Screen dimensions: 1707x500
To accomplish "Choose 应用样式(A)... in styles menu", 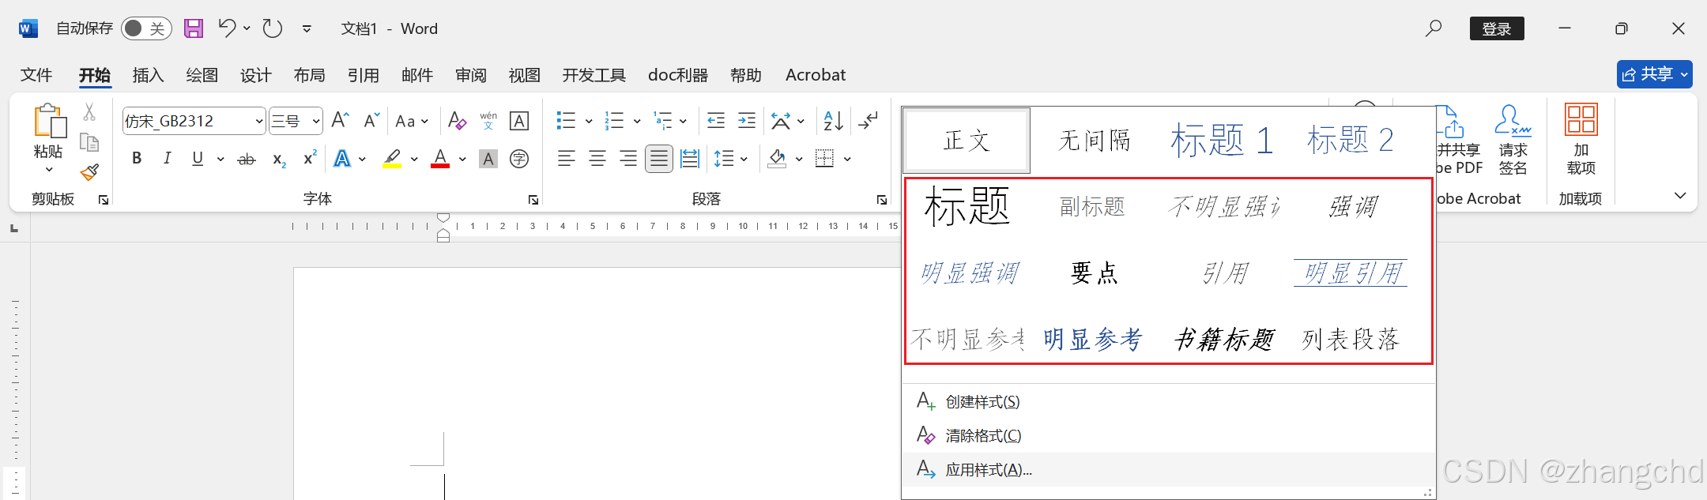I will (x=1168, y=469).
